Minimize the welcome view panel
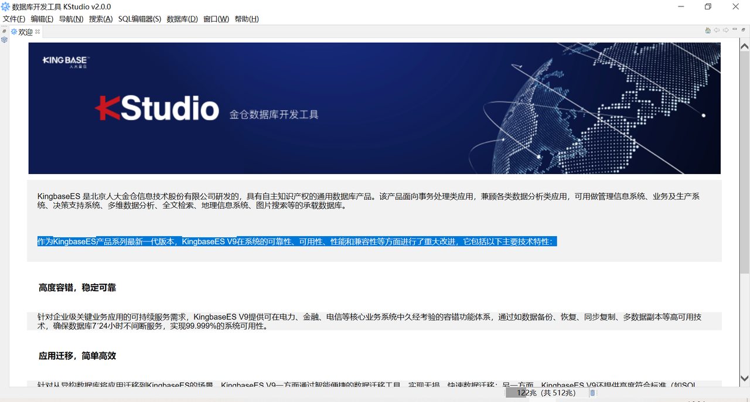 735,30
